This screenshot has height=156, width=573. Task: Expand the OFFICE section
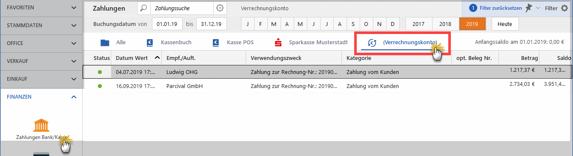[74, 43]
